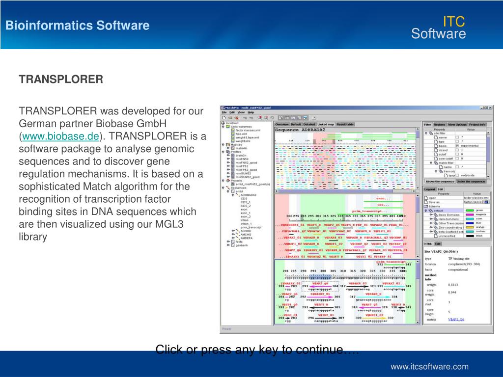Collapse the Sequences tree node

point(223,188)
